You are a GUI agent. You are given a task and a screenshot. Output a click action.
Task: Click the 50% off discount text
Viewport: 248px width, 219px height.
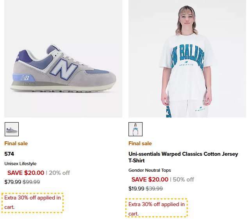[183, 180]
